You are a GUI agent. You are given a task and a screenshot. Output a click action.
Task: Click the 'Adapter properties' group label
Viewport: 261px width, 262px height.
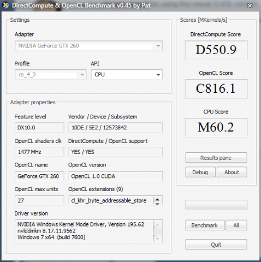point(33,102)
